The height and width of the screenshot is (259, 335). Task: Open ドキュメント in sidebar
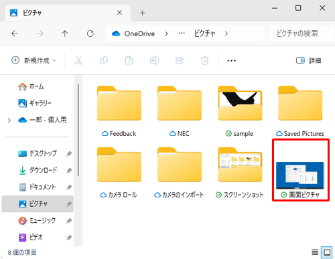coord(37,187)
